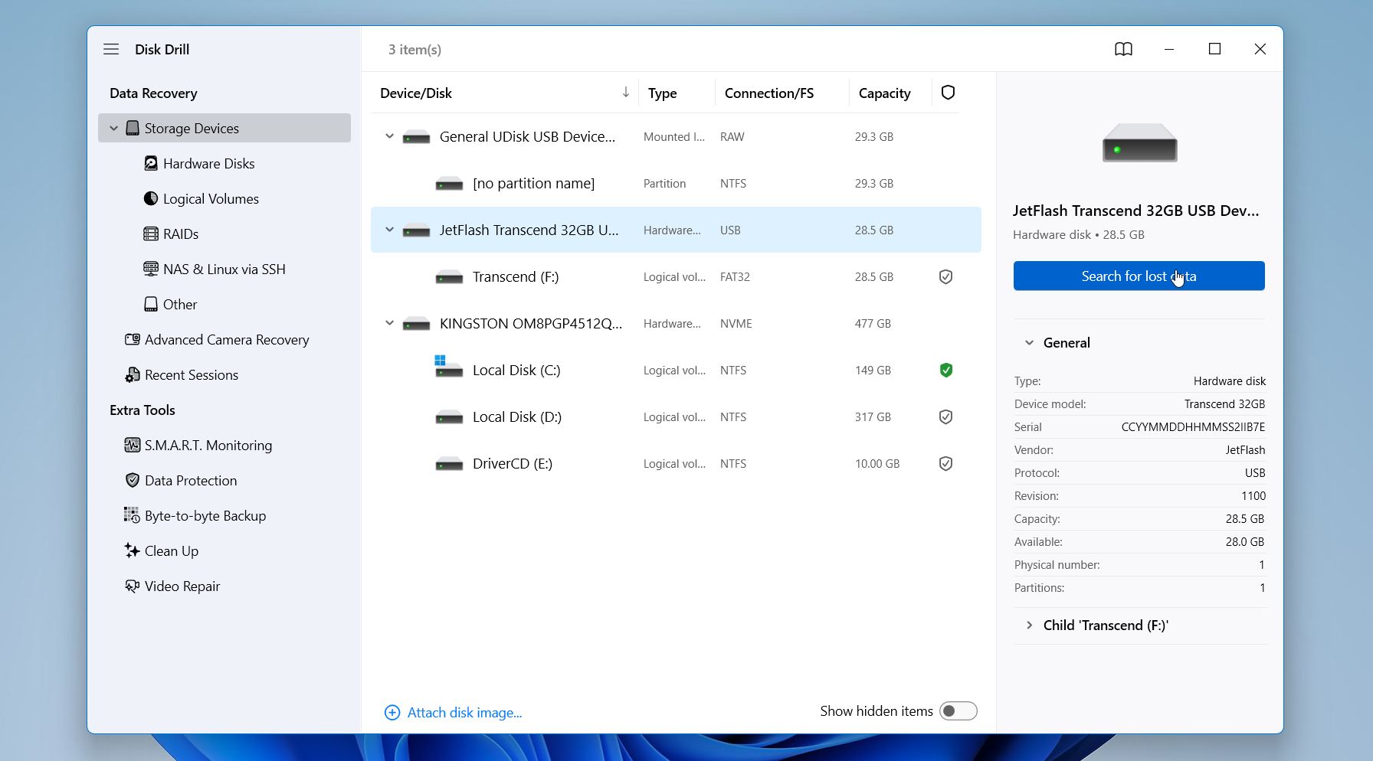Image resolution: width=1373 pixels, height=761 pixels.
Task: Go to RAIDs in the sidebar
Action: click(181, 234)
